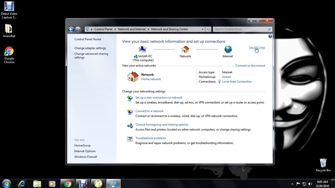
Task: Launch Internet Explorer from taskbar
Action: (x=22, y=184)
